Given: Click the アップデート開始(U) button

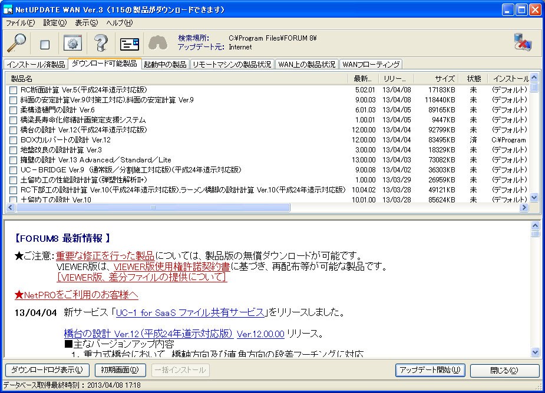Looking at the screenshot, I should coord(430,370).
